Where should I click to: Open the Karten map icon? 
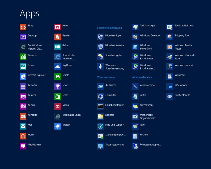tap(23, 106)
